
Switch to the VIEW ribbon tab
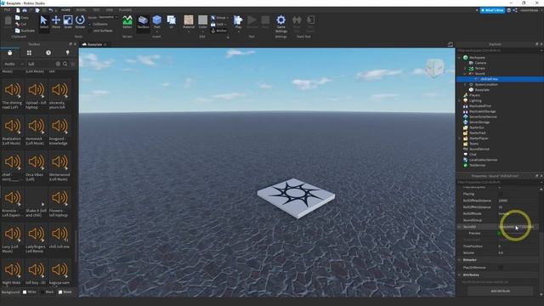coord(110,10)
